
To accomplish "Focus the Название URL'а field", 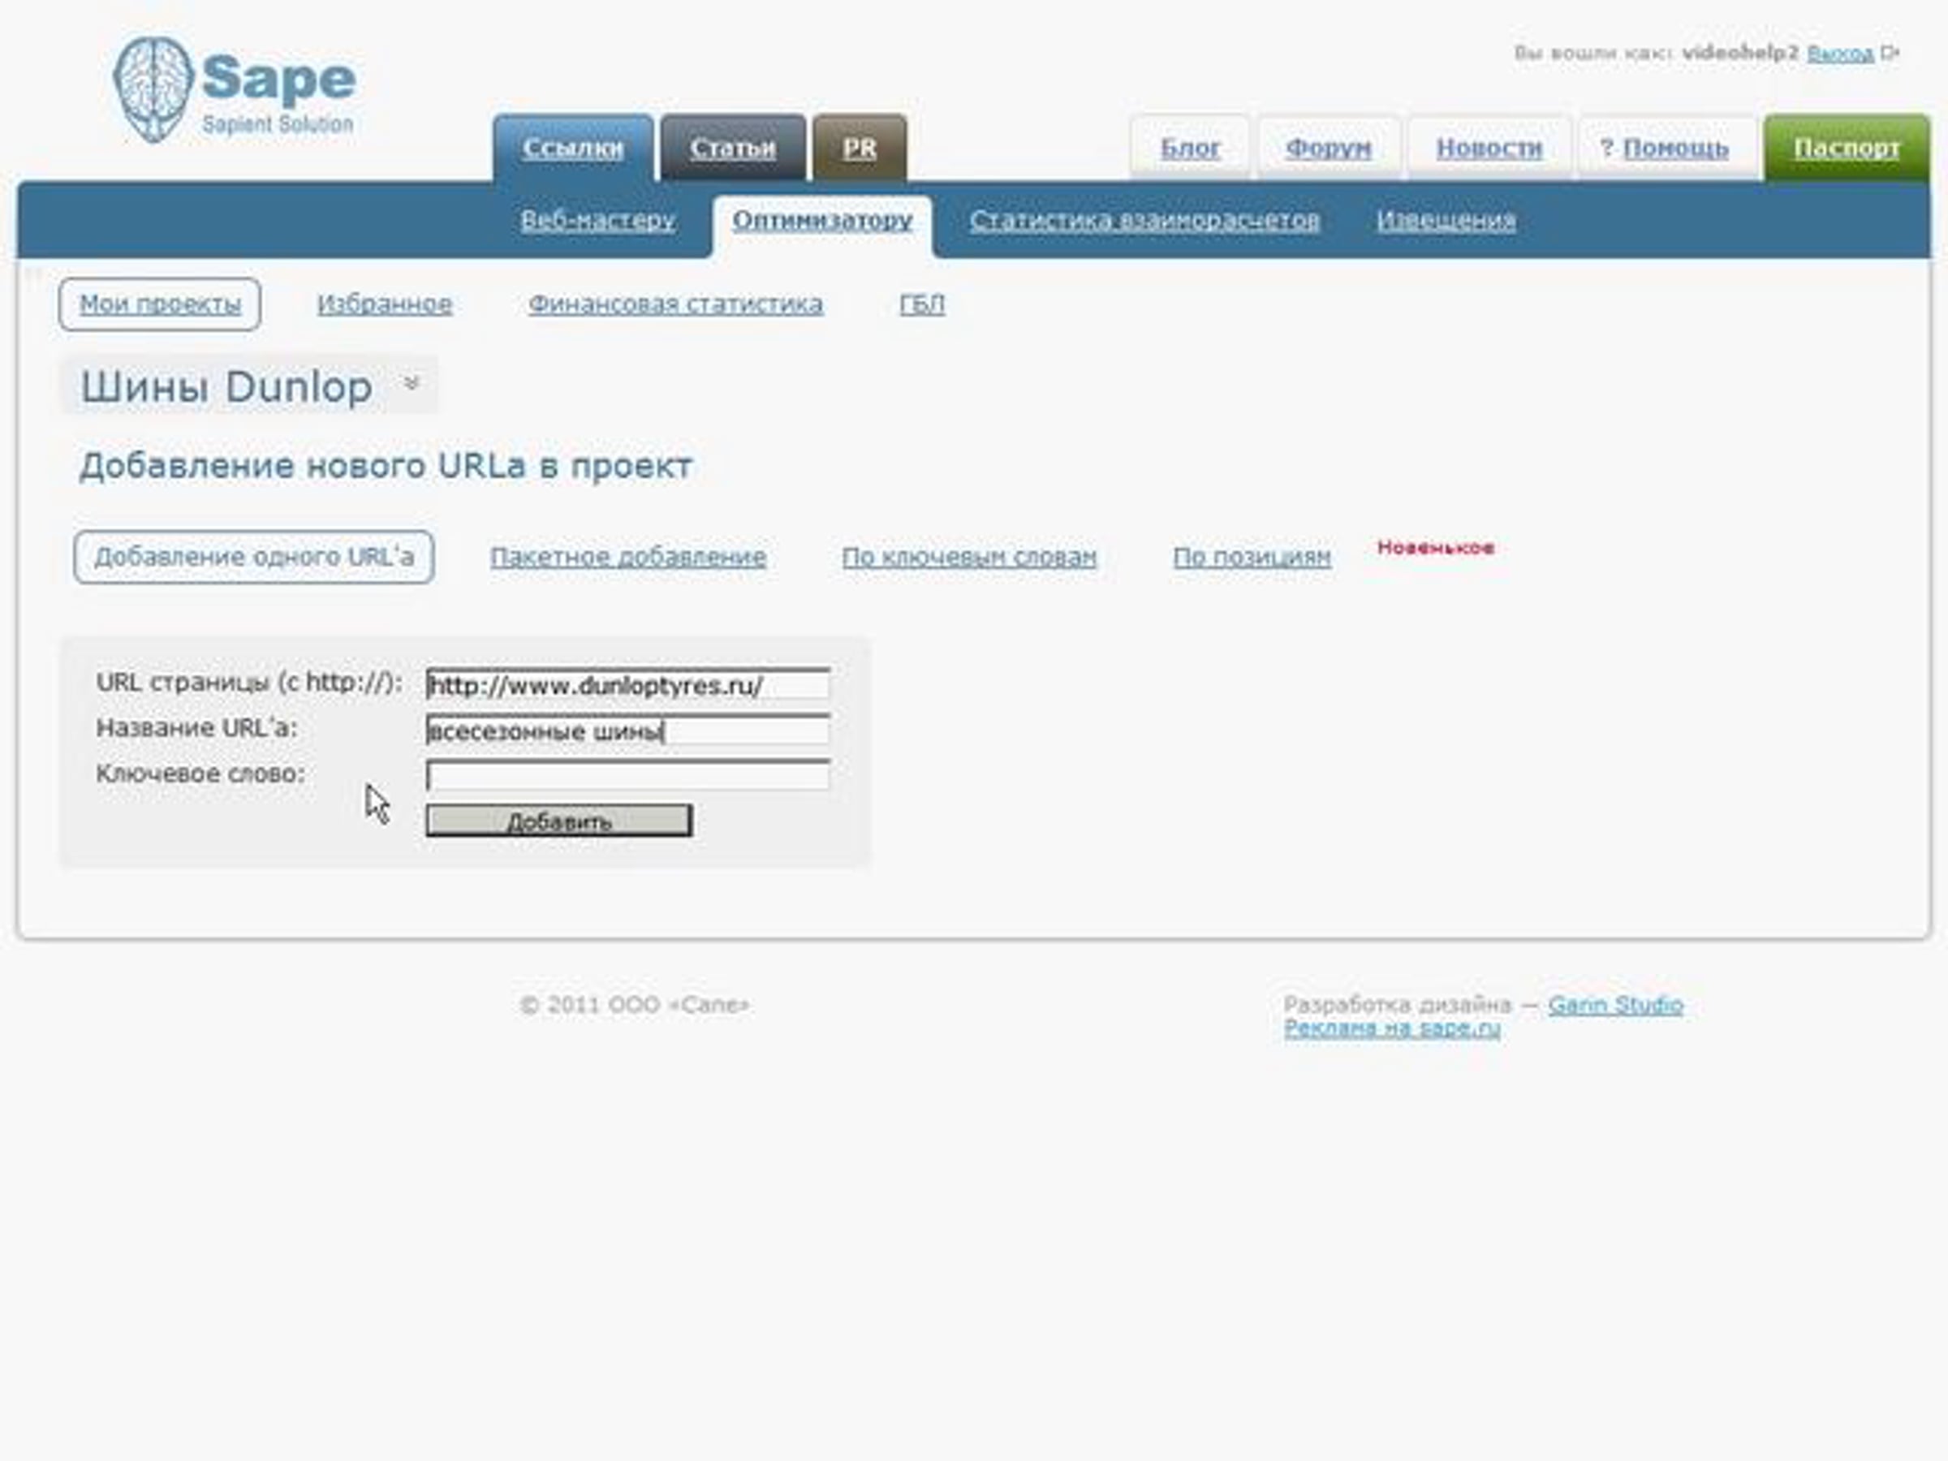I will tap(628, 730).
